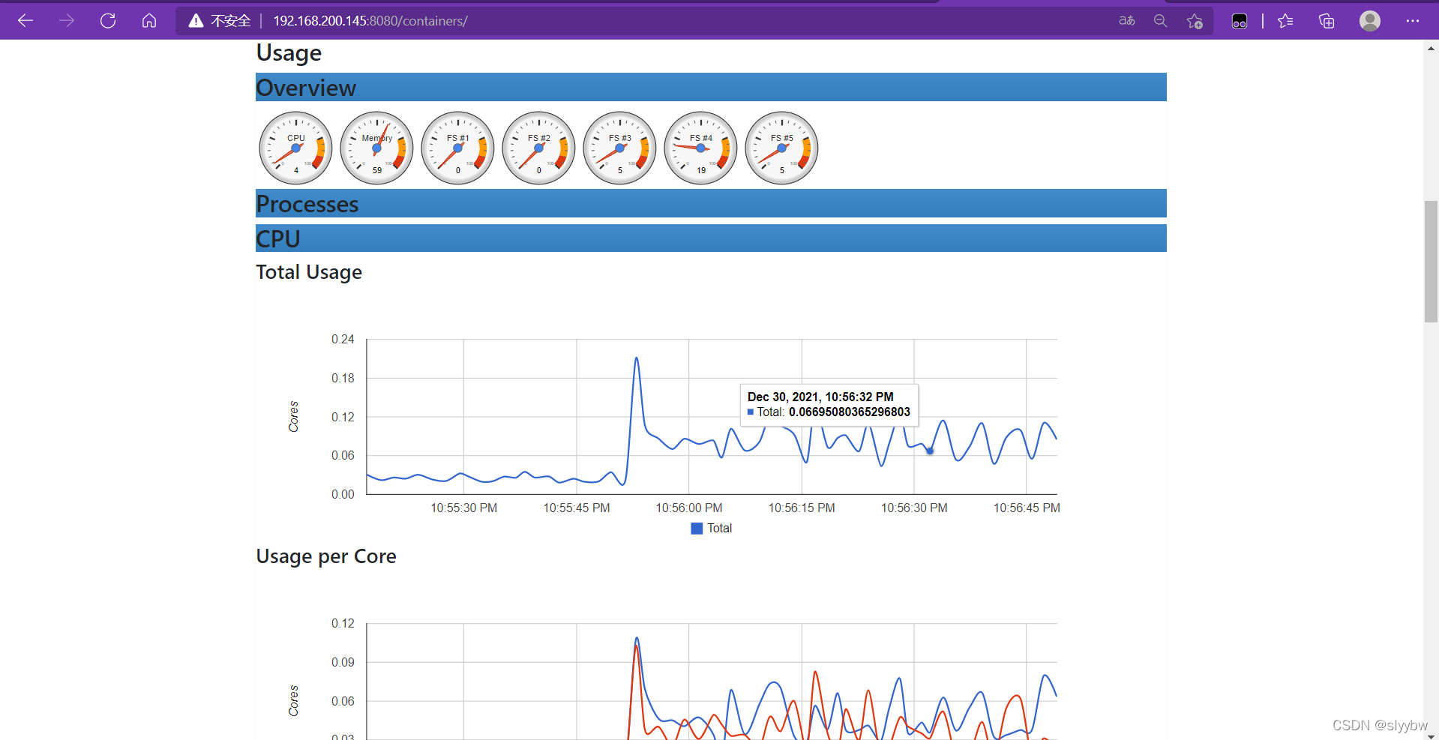Click the highlighted data point on Total Usage chart
1439x740 pixels.
click(x=930, y=451)
